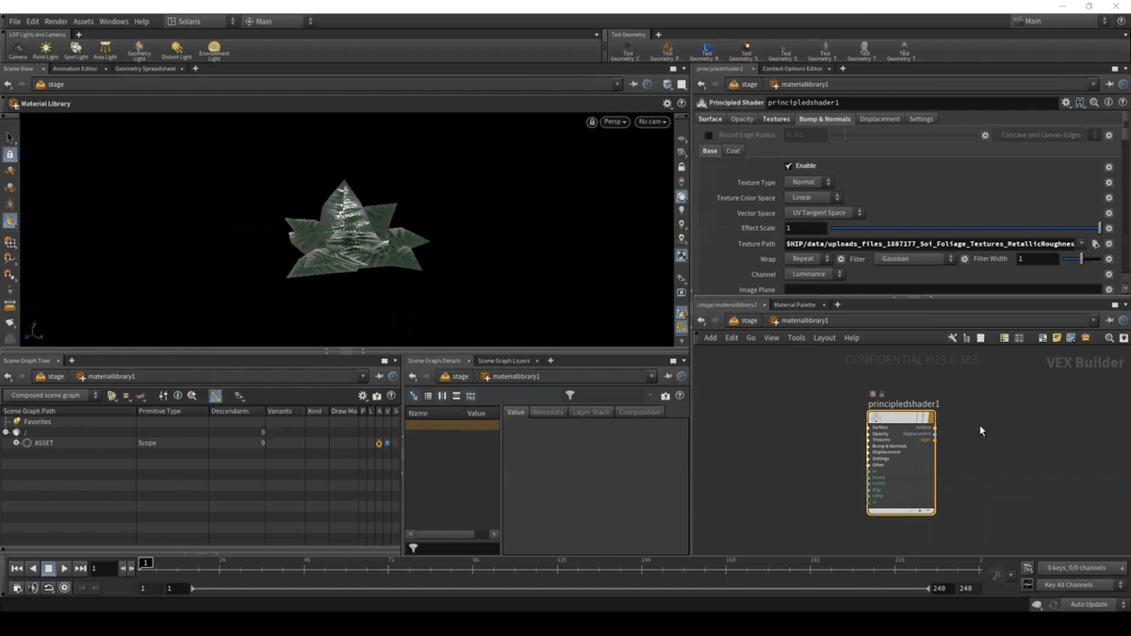This screenshot has width=1131, height=636.
Task: Toggle the Enable checkbox for base normal
Action: click(x=789, y=166)
